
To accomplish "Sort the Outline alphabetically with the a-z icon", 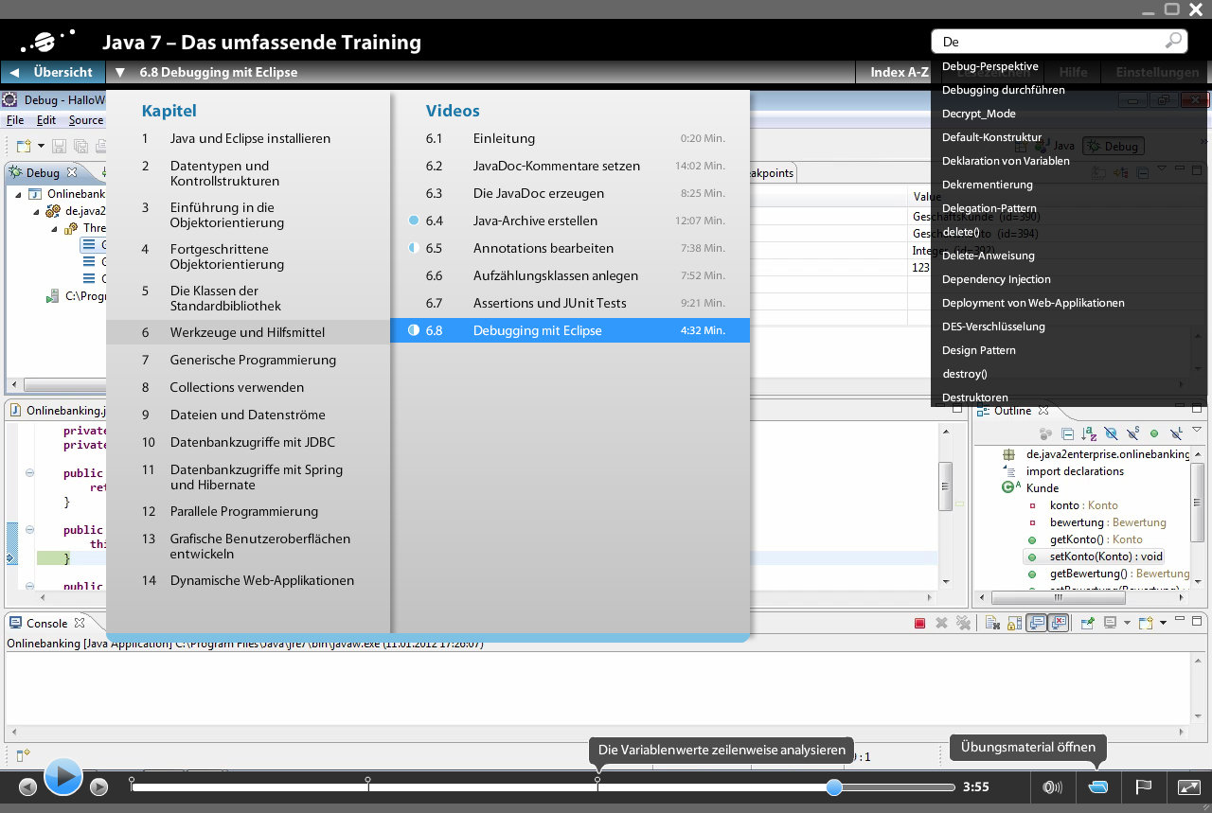I will pyautogui.click(x=1089, y=433).
